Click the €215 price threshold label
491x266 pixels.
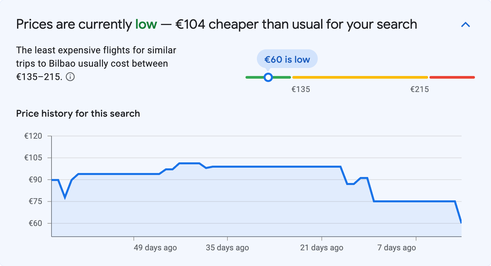coord(420,89)
